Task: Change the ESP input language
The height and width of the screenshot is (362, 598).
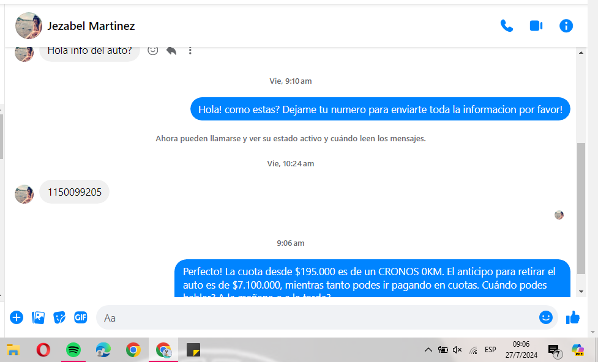Action: click(x=490, y=350)
